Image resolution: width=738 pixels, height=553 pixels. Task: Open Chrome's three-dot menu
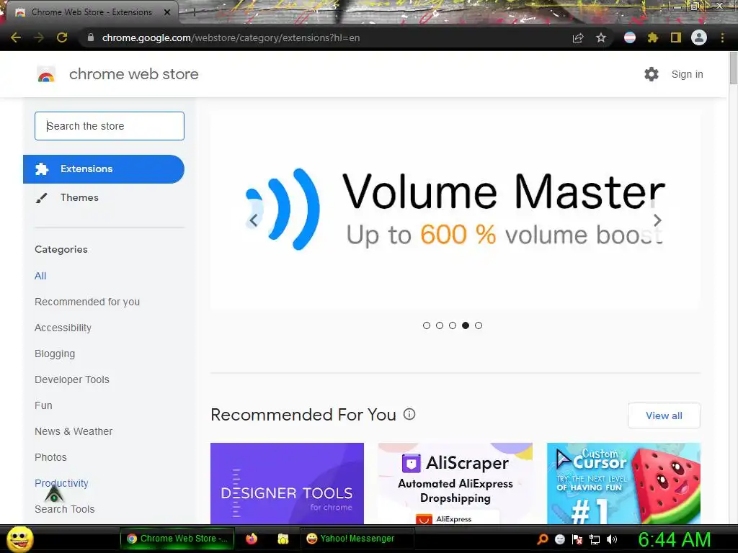[x=722, y=37]
